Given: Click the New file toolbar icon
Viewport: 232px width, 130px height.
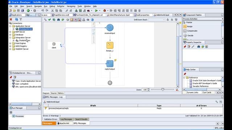Looking at the screenshot, I should coord(10,10).
